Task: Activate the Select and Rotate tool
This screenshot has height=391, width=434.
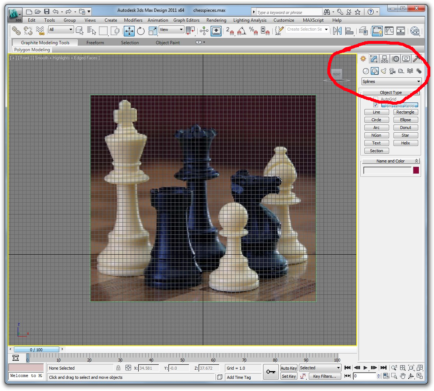Action: pyautogui.click(x=141, y=31)
